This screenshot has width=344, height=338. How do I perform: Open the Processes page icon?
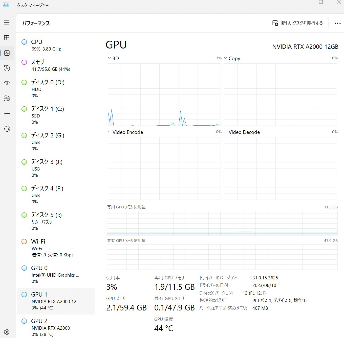coord(7,38)
